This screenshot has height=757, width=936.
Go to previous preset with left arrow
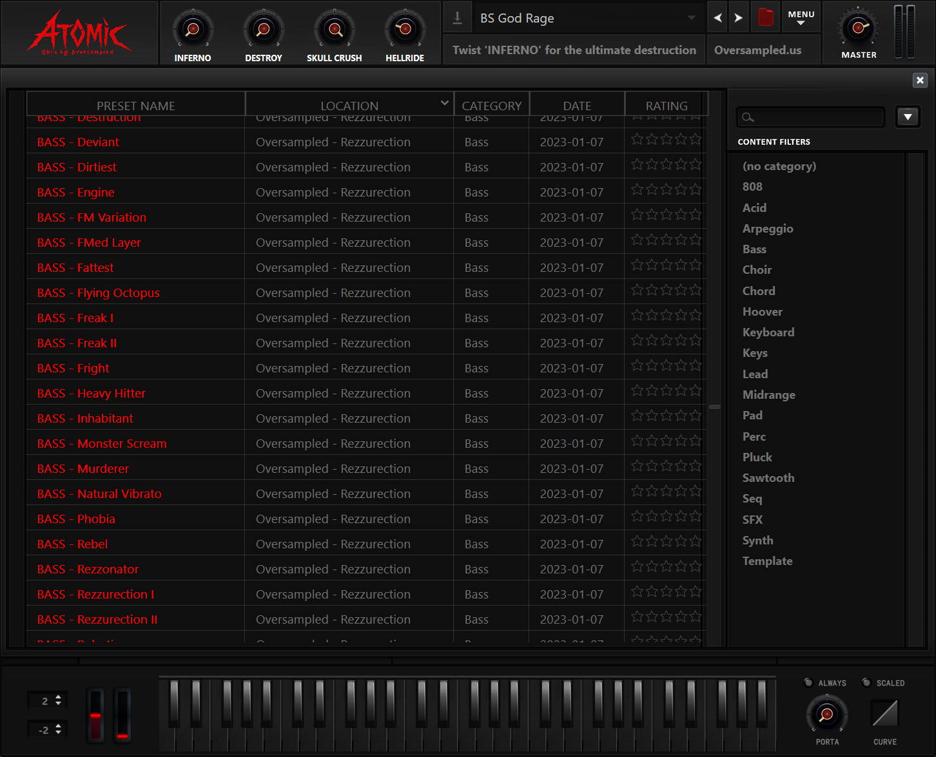(717, 18)
